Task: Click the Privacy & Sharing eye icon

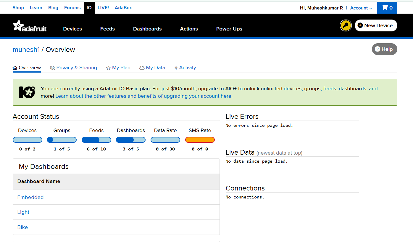Action: coord(52,68)
